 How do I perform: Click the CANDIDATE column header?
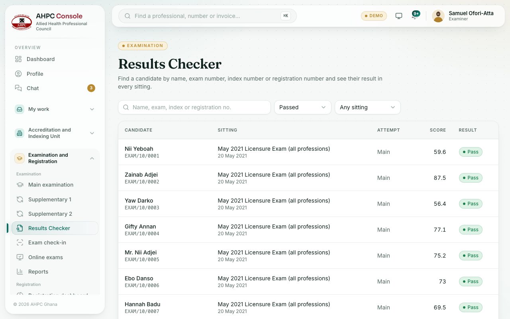[x=138, y=130]
